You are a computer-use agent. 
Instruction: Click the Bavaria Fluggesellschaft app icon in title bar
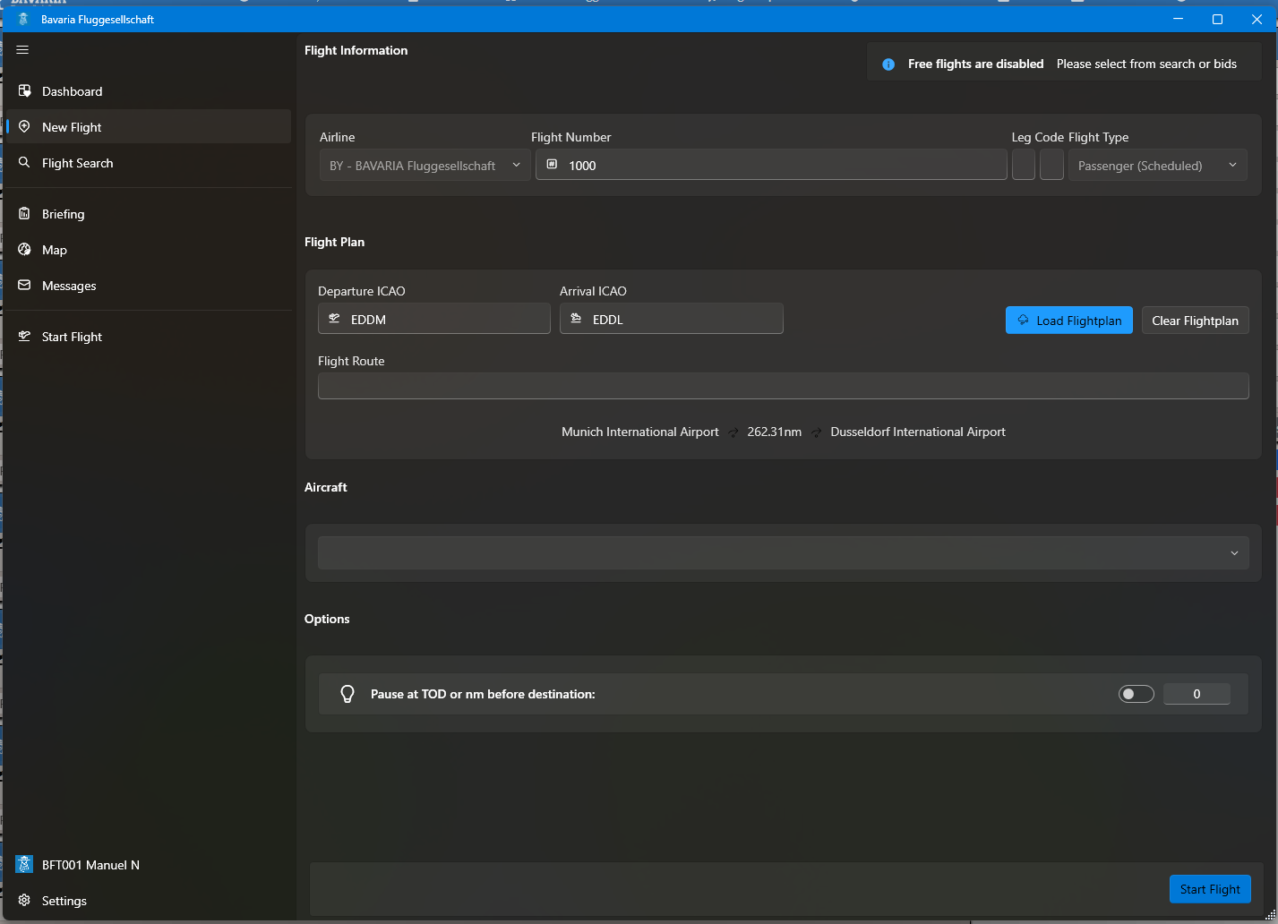tap(23, 19)
